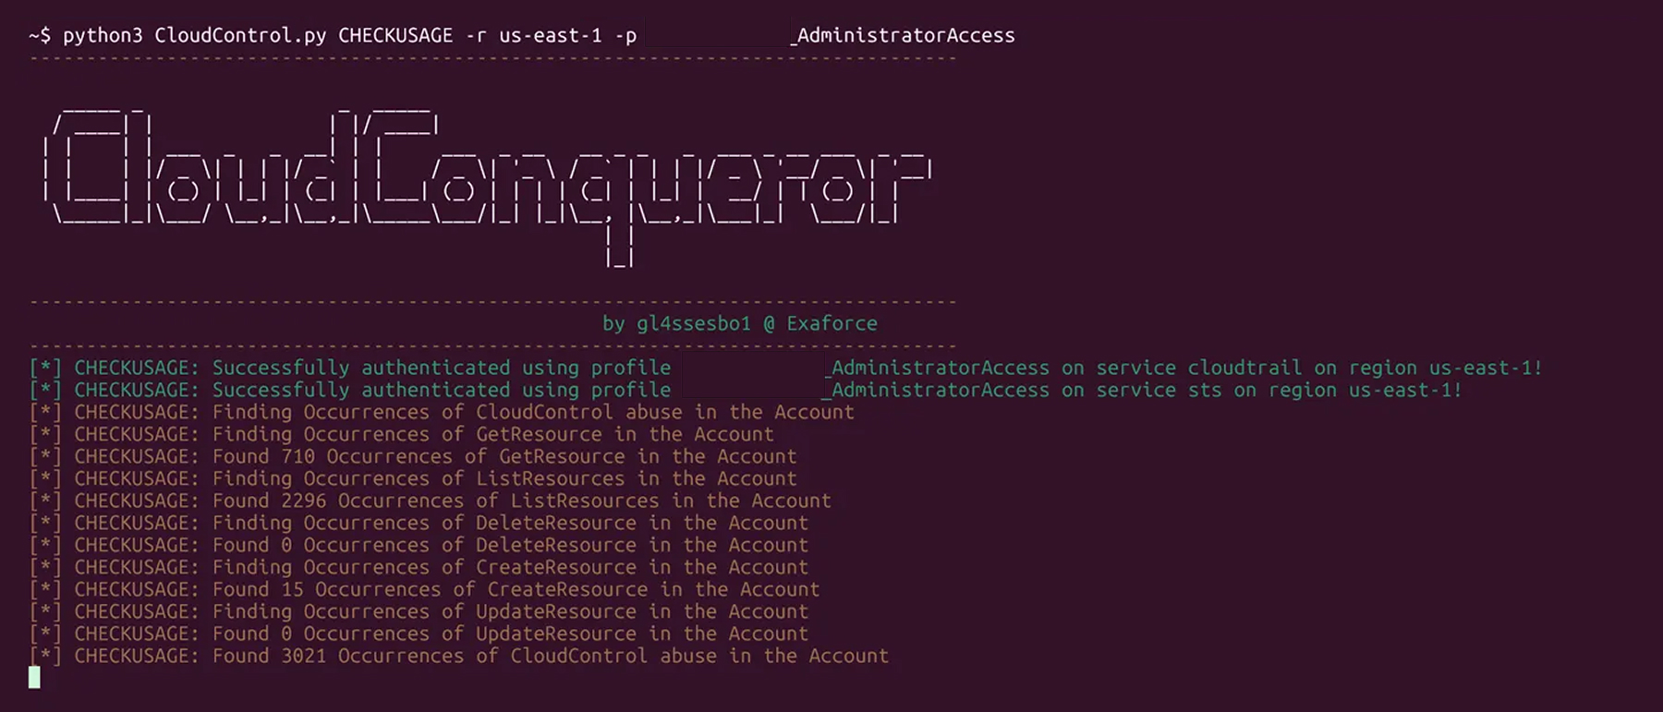1663x712 pixels.
Task: Click 'Found 15 Occurrences of CreateResource' line
Action: 424,589
